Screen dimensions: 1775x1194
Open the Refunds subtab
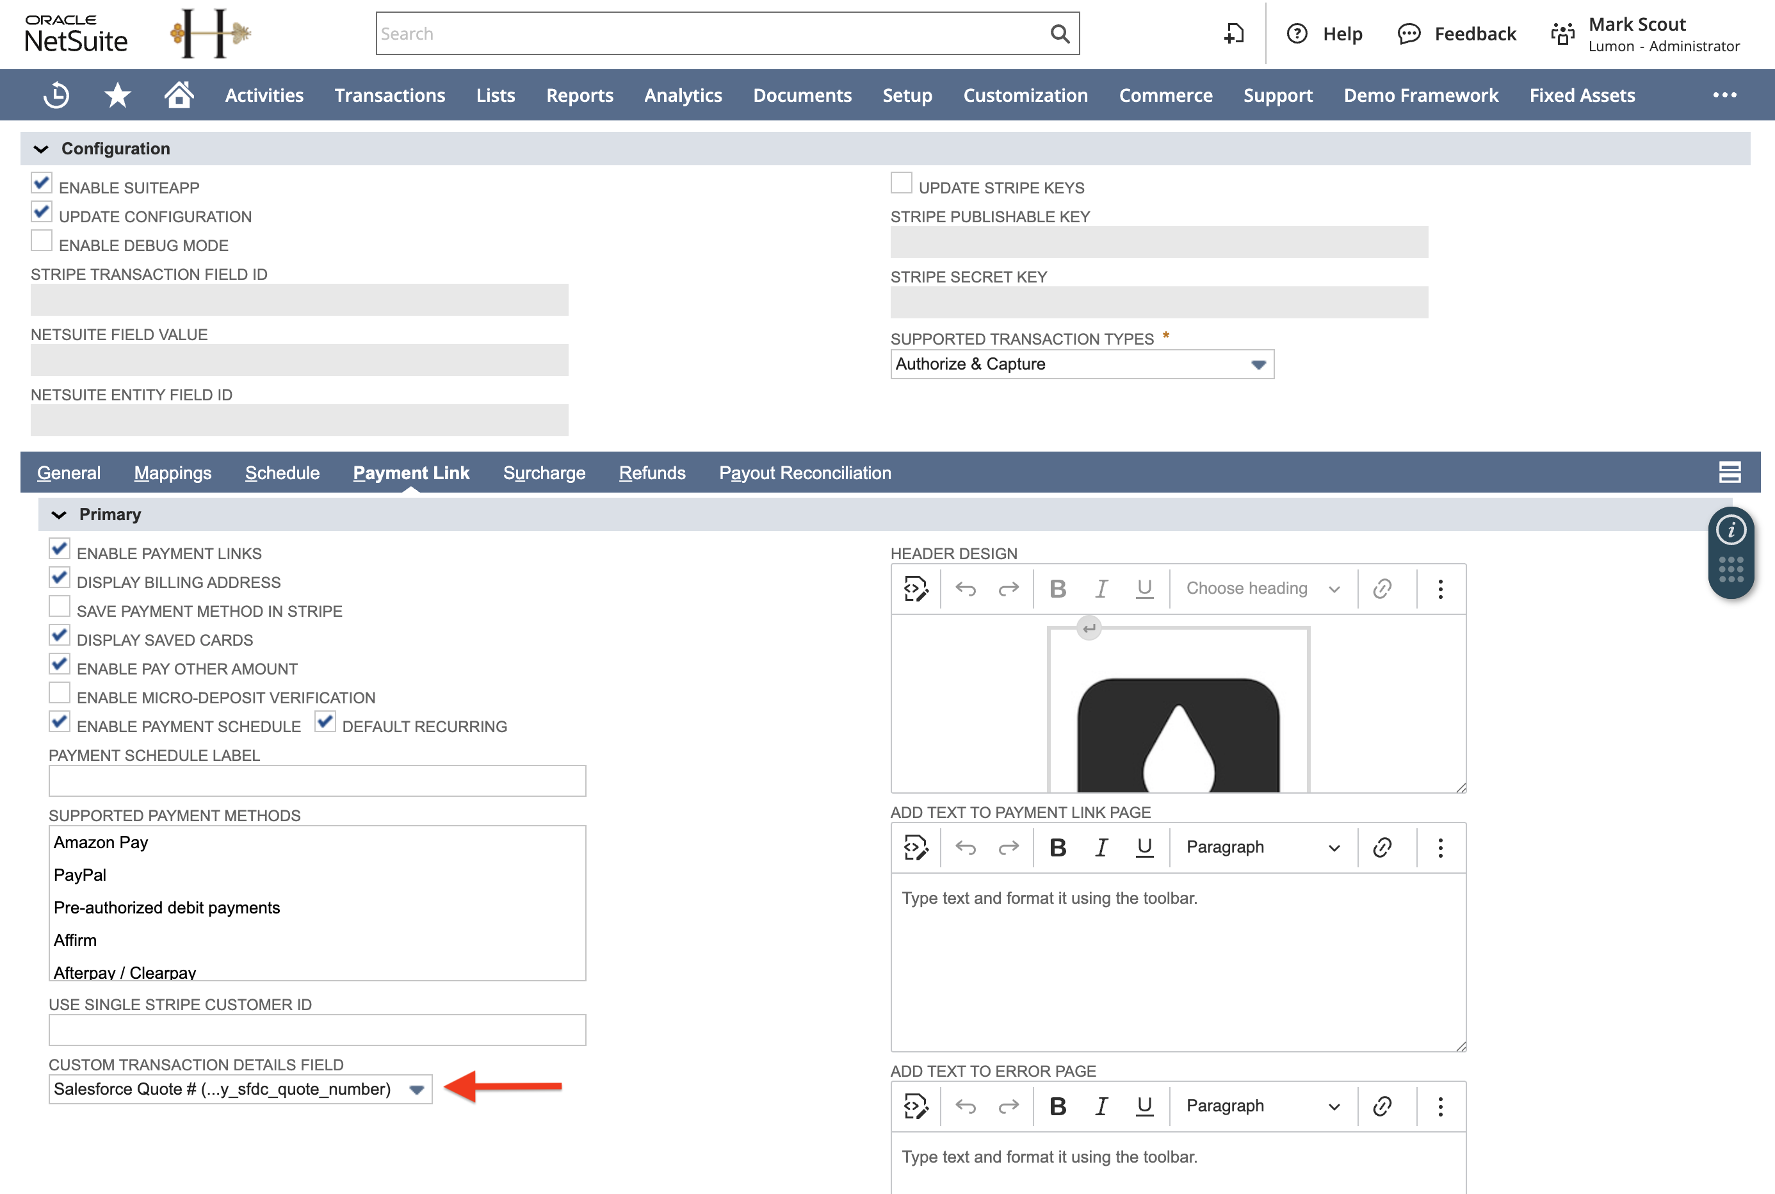tap(652, 473)
